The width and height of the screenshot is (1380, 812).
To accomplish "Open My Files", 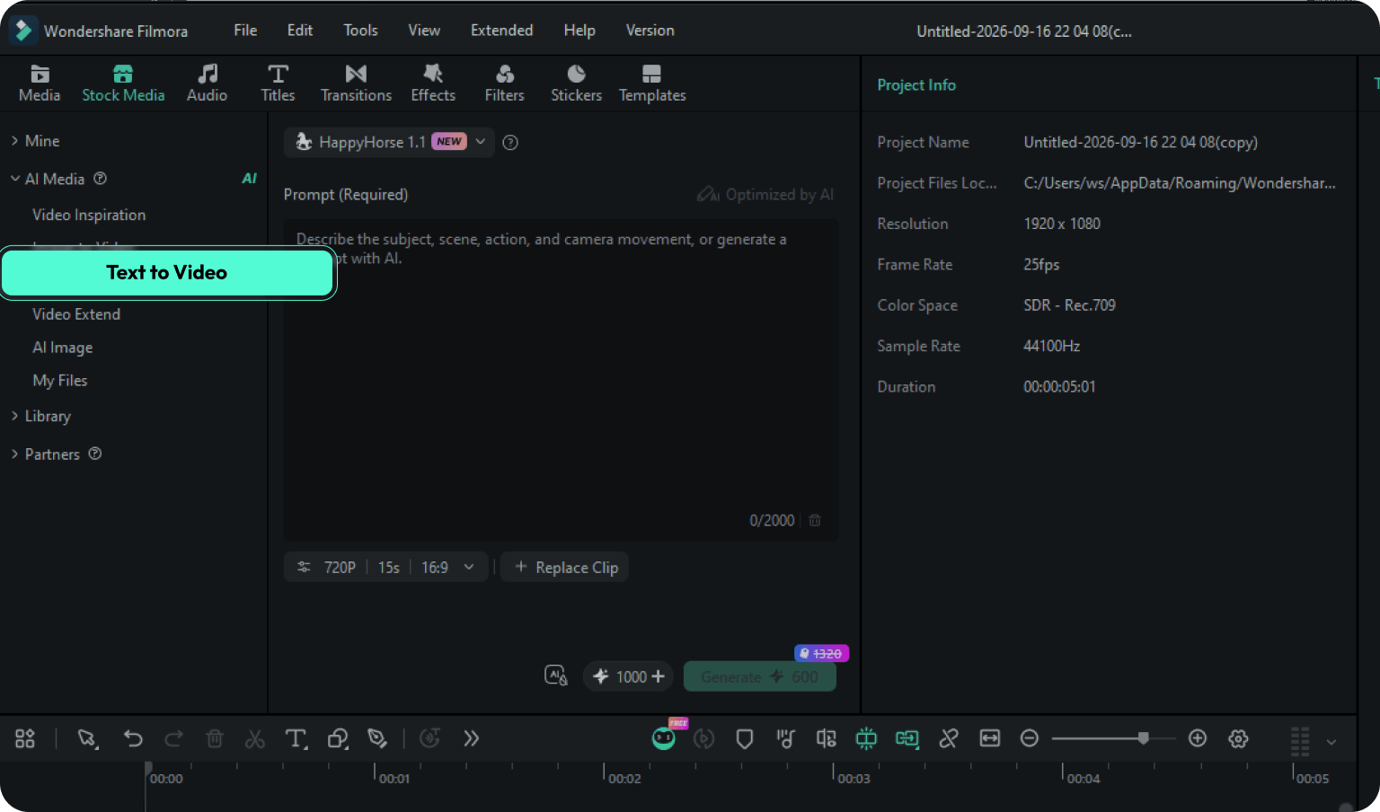I will click(60, 381).
